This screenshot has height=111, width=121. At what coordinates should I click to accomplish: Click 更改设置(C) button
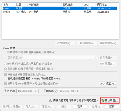110,100
